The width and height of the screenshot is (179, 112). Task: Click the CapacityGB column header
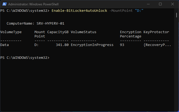(58, 32)
